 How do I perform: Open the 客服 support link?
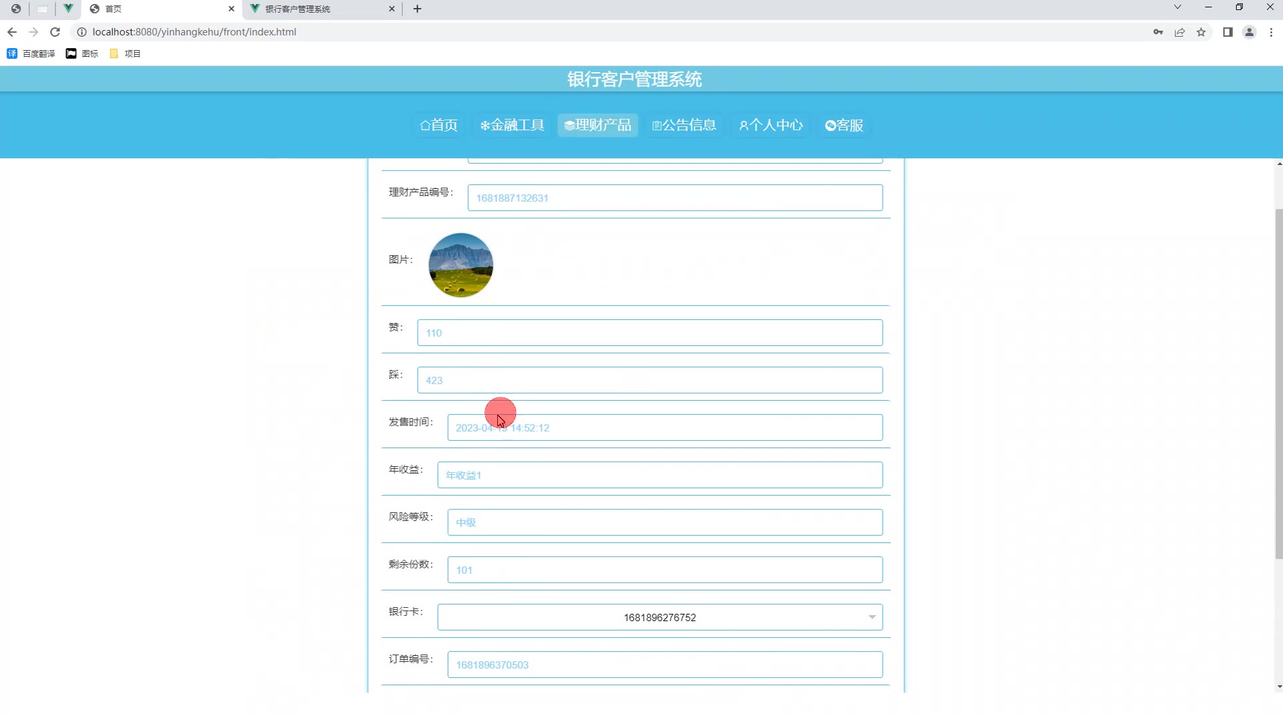click(844, 126)
